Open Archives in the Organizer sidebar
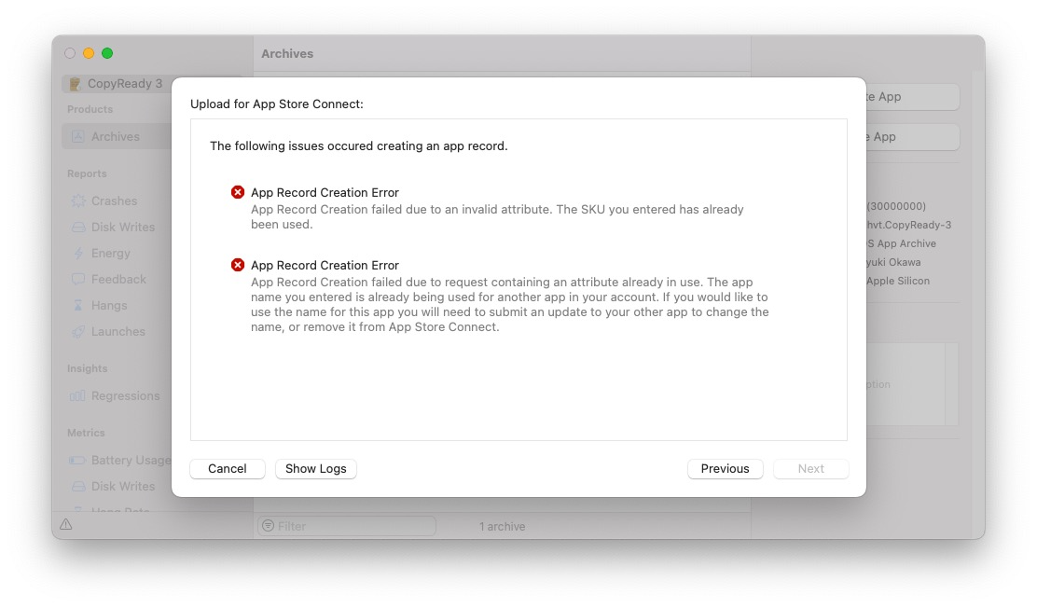Viewport: 1037px width, 608px height. (x=117, y=136)
